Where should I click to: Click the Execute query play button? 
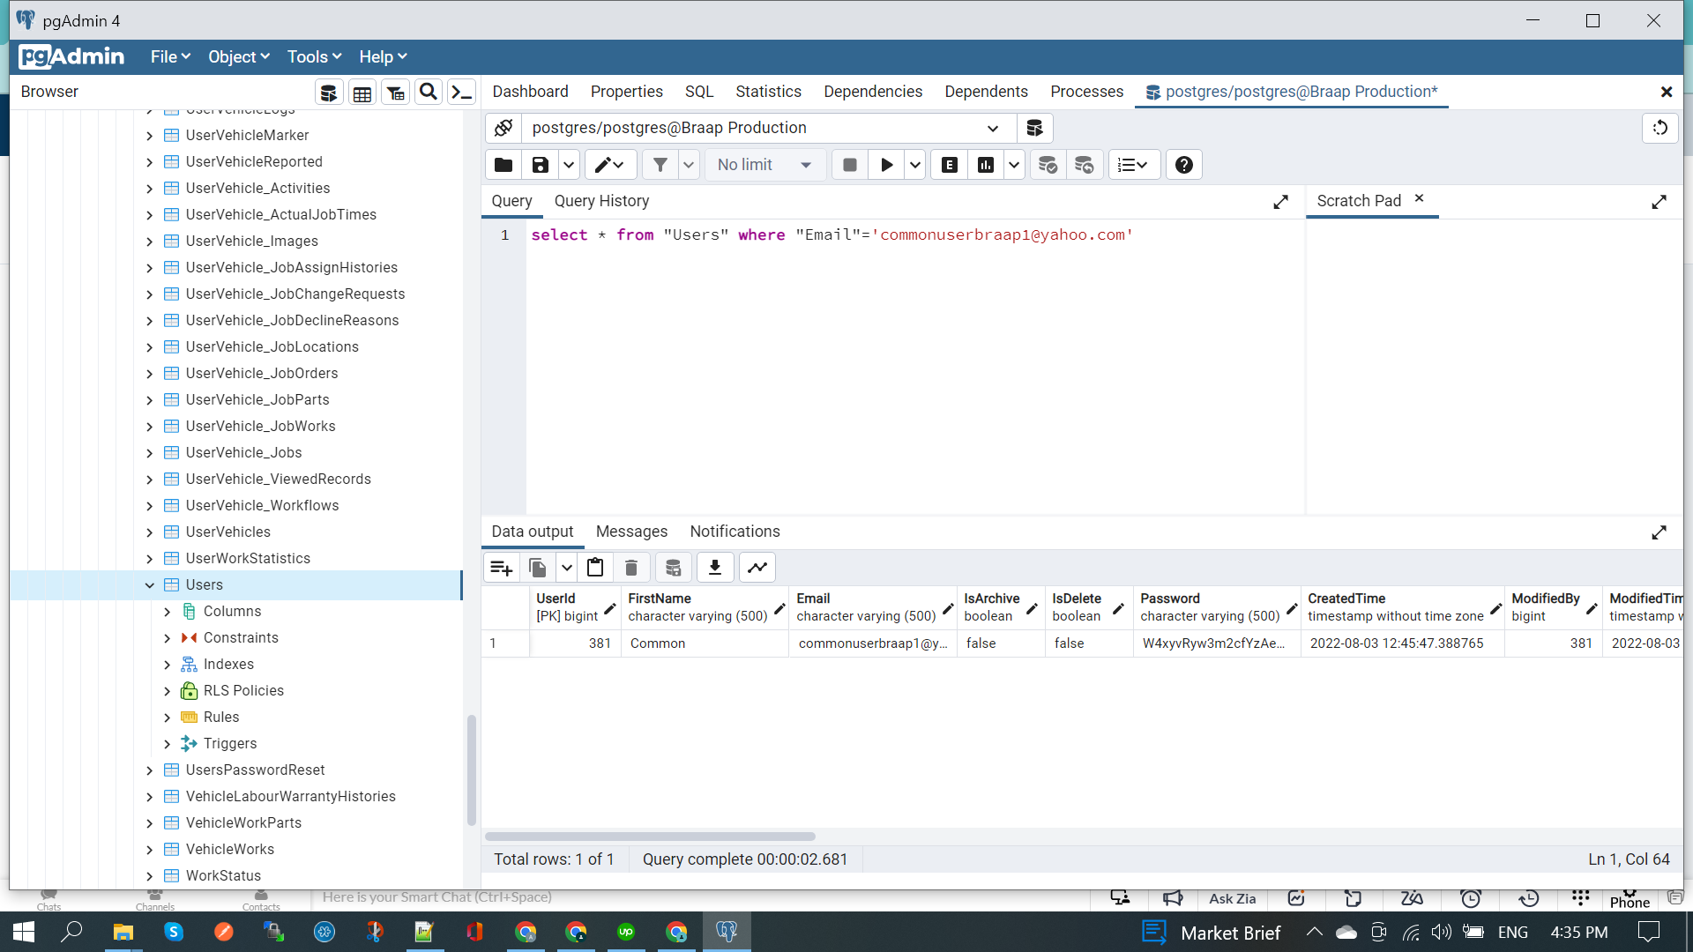(x=886, y=165)
